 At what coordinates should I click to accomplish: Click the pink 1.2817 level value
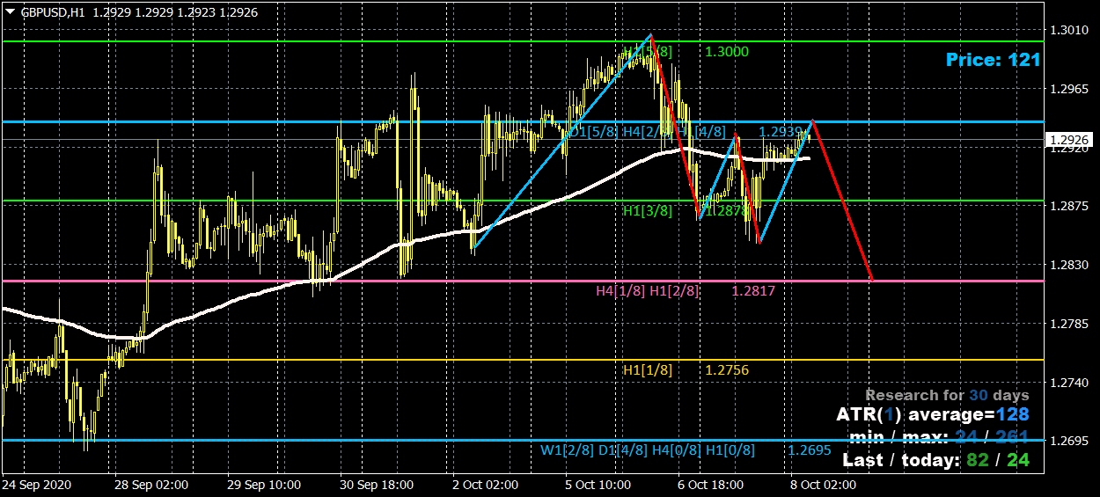[753, 291]
